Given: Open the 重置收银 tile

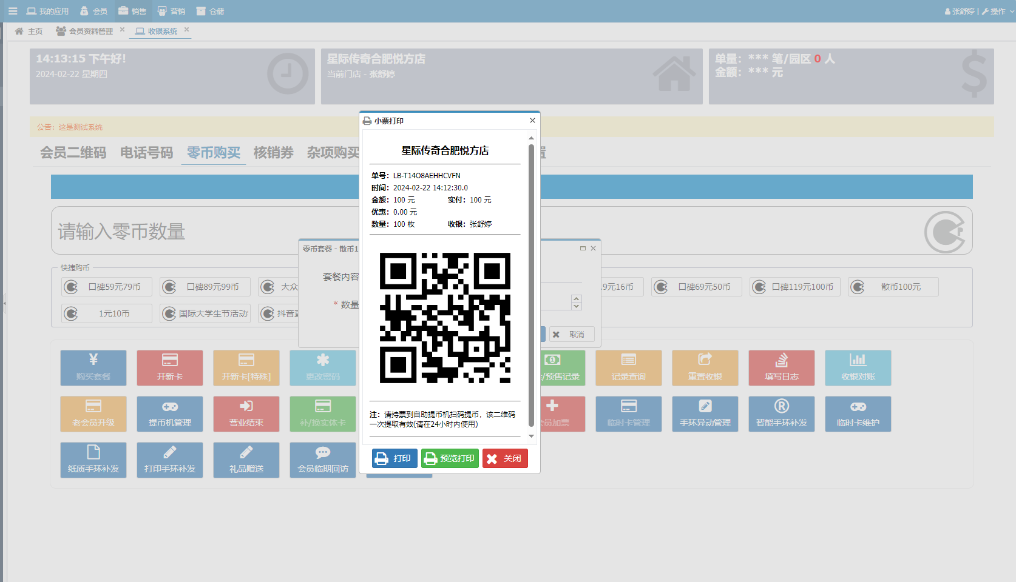Looking at the screenshot, I should [x=705, y=368].
